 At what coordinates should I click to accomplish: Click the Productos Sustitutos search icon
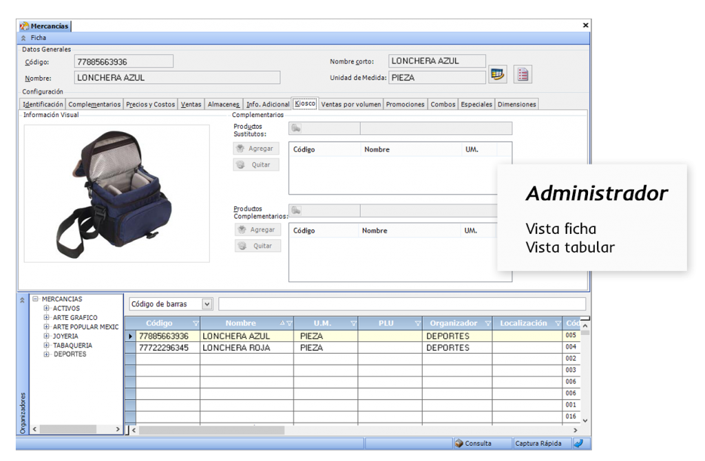[295, 128]
